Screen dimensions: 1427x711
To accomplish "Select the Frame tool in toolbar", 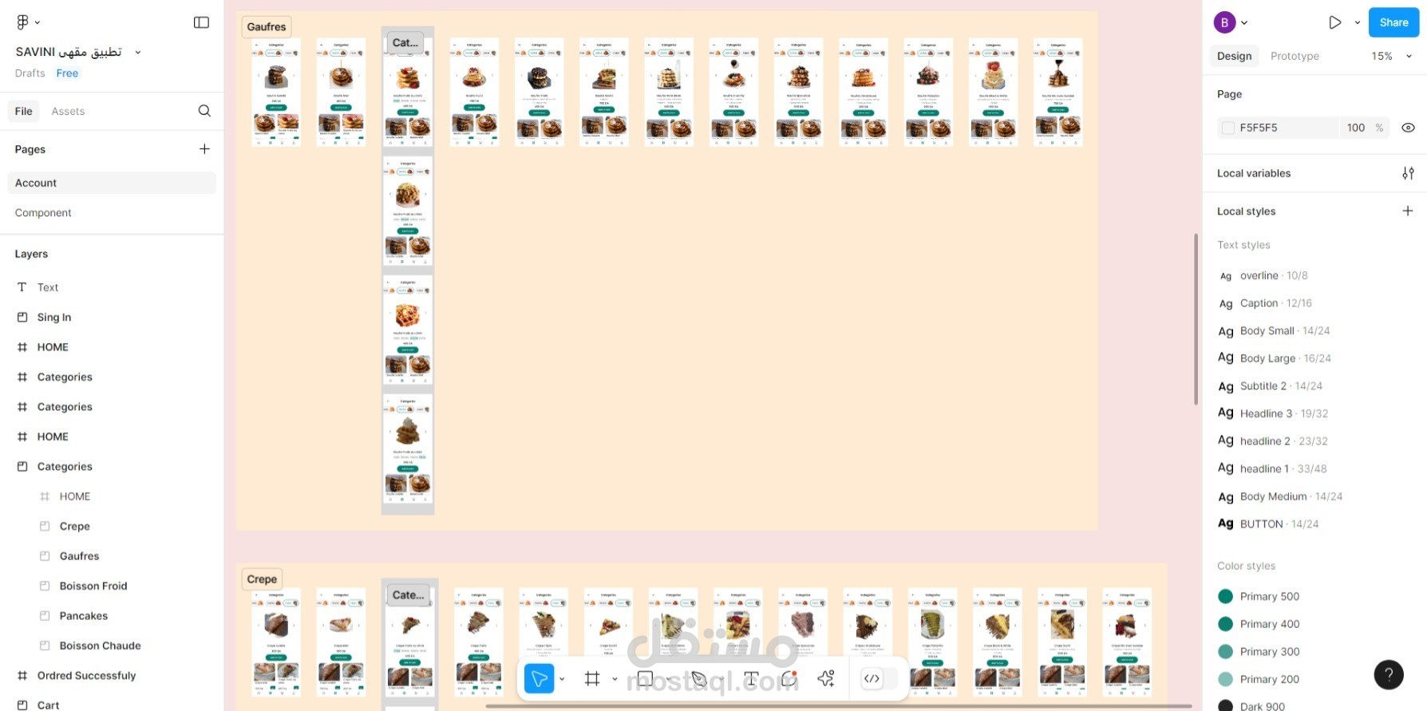I will click(592, 679).
